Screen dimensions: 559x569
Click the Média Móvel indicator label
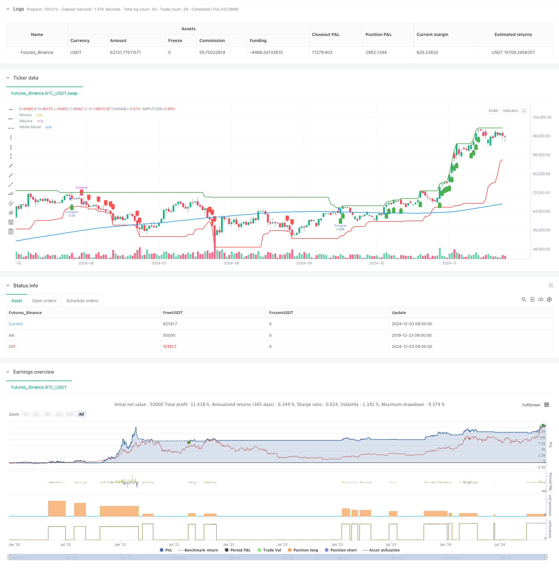click(30, 127)
